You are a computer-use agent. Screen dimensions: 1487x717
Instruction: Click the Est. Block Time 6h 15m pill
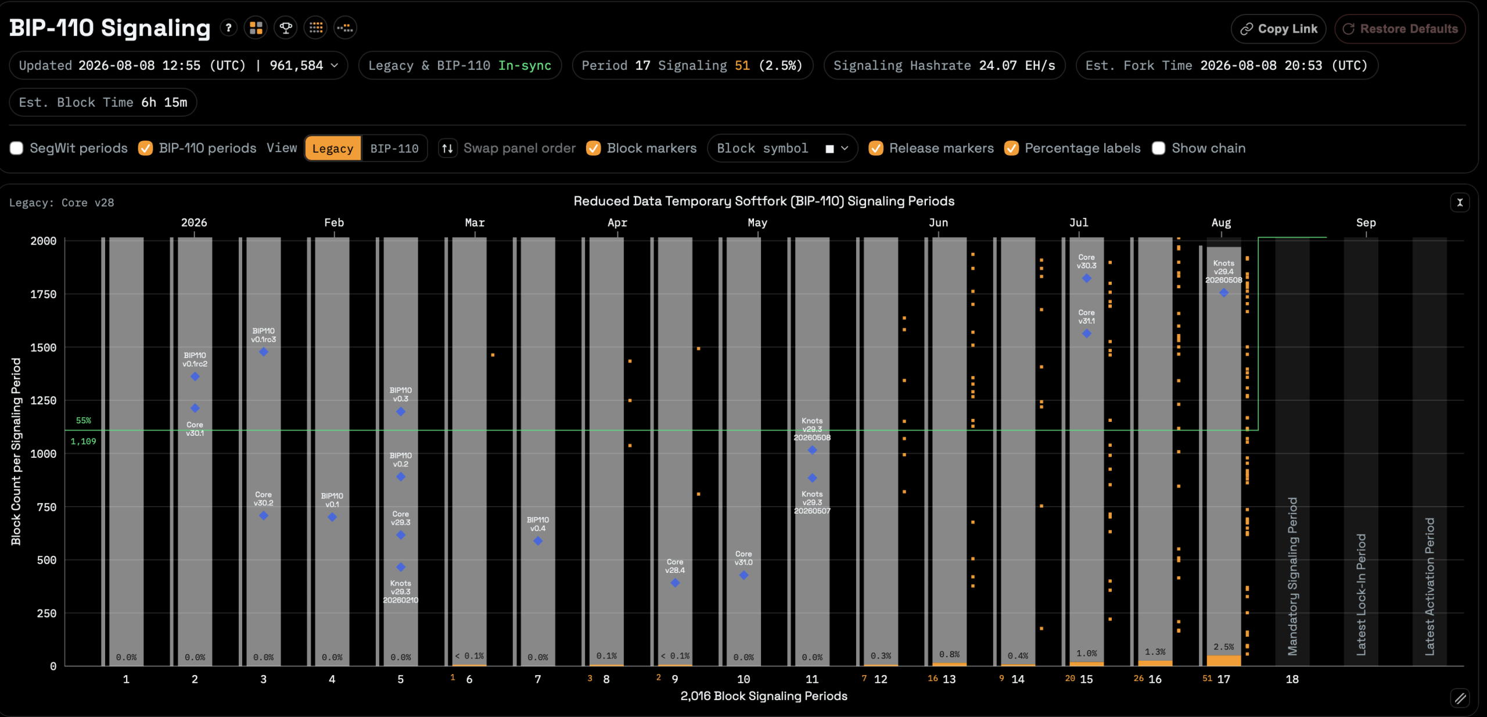point(103,102)
